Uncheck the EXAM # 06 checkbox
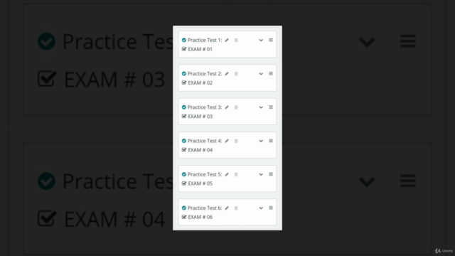455x256 pixels. coord(184,217)
